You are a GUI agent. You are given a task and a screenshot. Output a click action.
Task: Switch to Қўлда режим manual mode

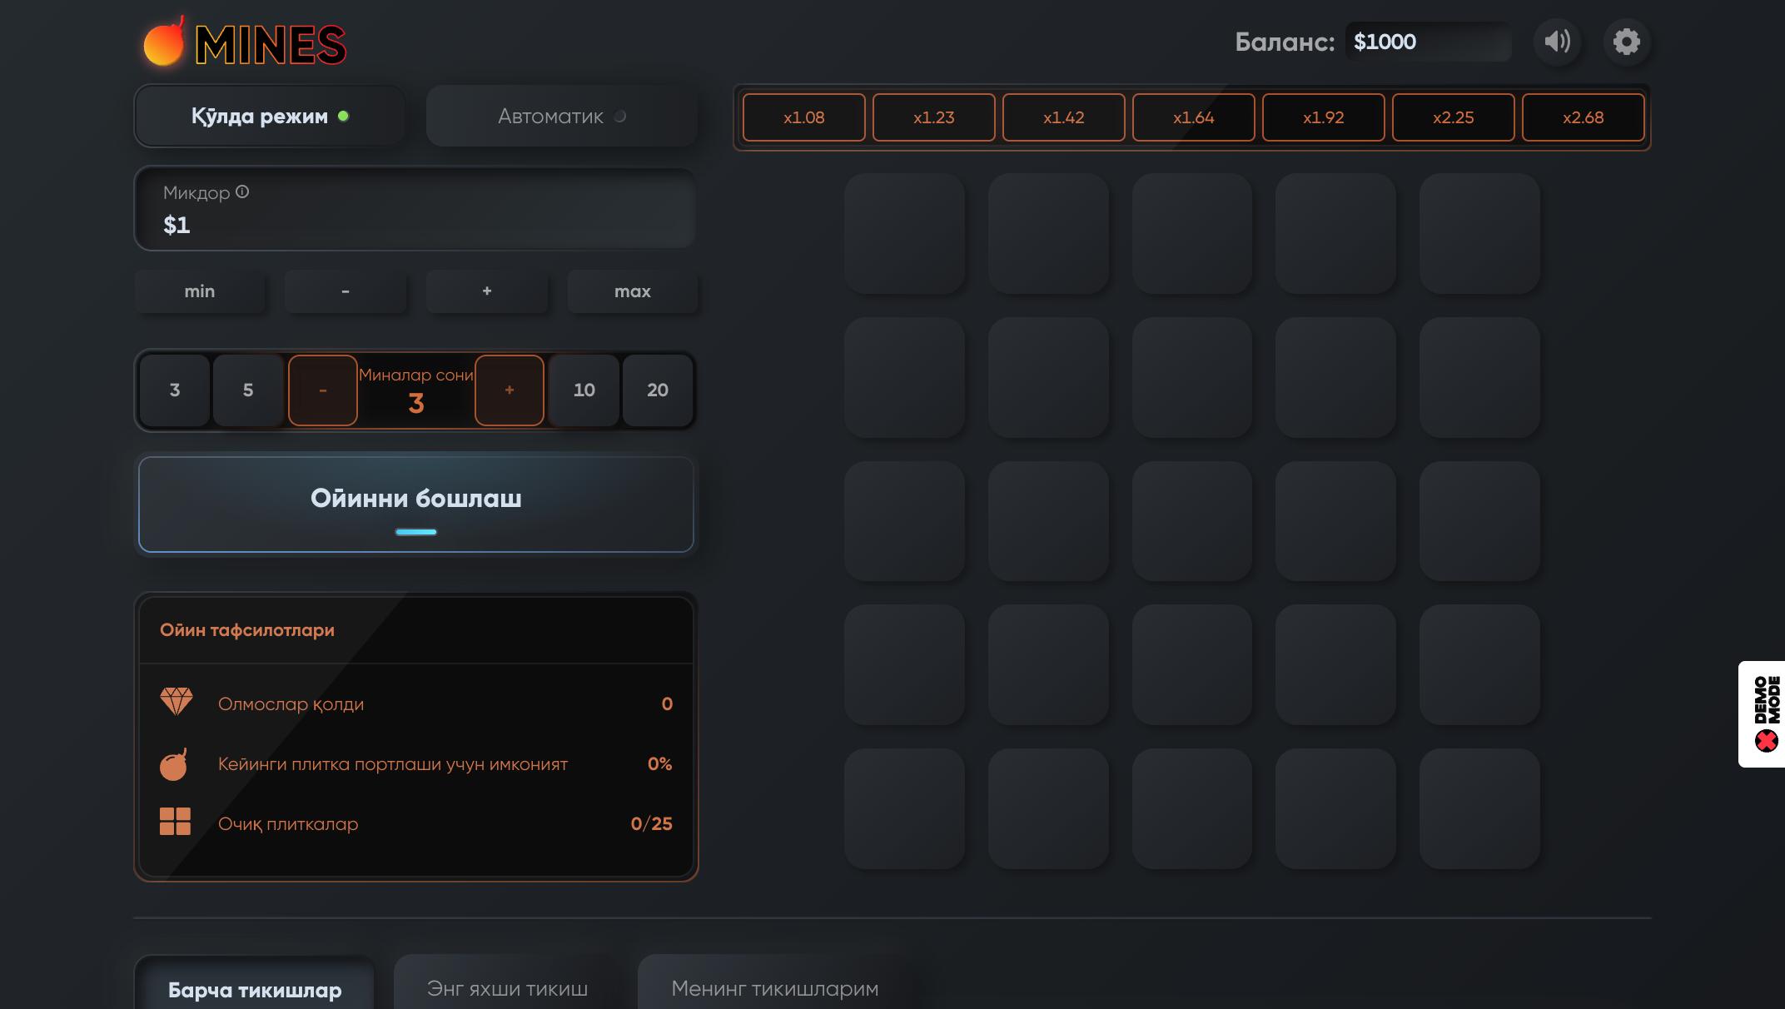[x=270, y=116]
